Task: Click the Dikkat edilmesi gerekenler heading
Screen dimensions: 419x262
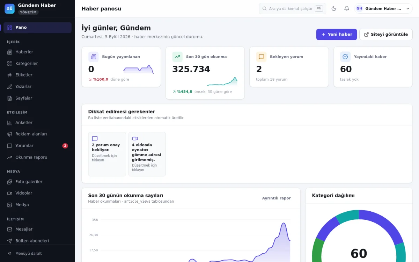Action: (122, 112)
